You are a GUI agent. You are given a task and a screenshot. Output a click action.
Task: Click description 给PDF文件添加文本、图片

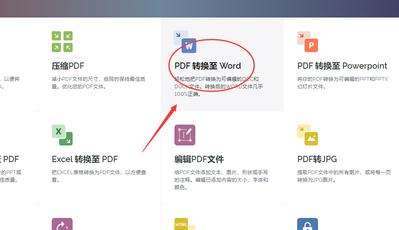pos(221,180)
